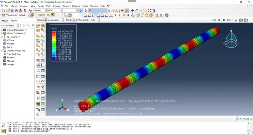Image resolution: width=253 pixels, height=135 pixels.
Task: Open the Result menu
Action: coord(41,6)
